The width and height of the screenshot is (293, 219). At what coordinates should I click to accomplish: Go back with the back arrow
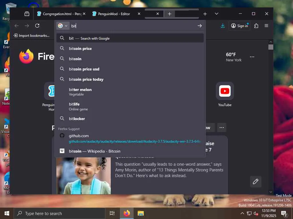(x=17, y=26)
